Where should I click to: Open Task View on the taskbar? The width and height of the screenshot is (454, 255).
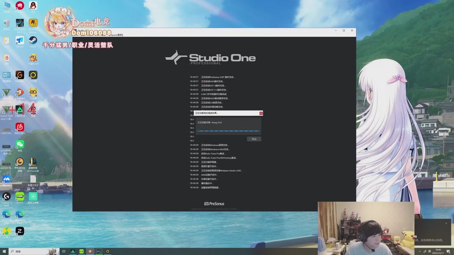pyautogui.click(x=64, y=252)
